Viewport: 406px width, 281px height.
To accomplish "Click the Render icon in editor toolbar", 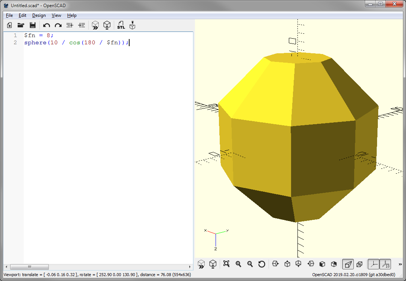I will pyautogui.click(x=107, y=26).
